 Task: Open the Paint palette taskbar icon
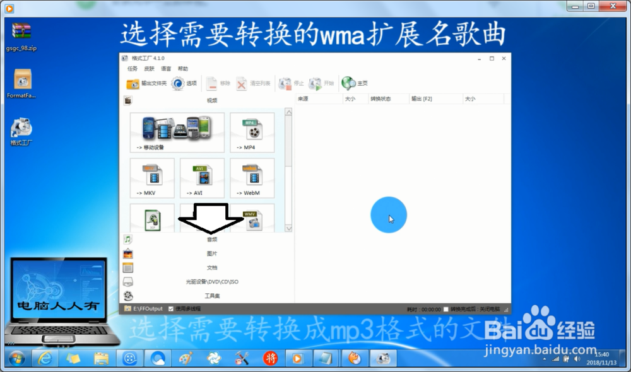point(186,358)
